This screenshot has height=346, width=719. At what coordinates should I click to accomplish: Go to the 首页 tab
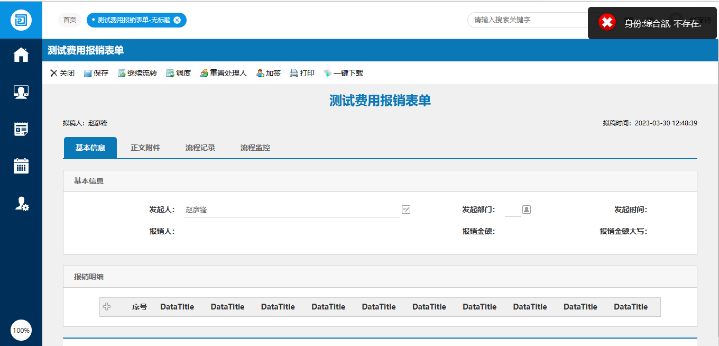[x=70, y=20]
